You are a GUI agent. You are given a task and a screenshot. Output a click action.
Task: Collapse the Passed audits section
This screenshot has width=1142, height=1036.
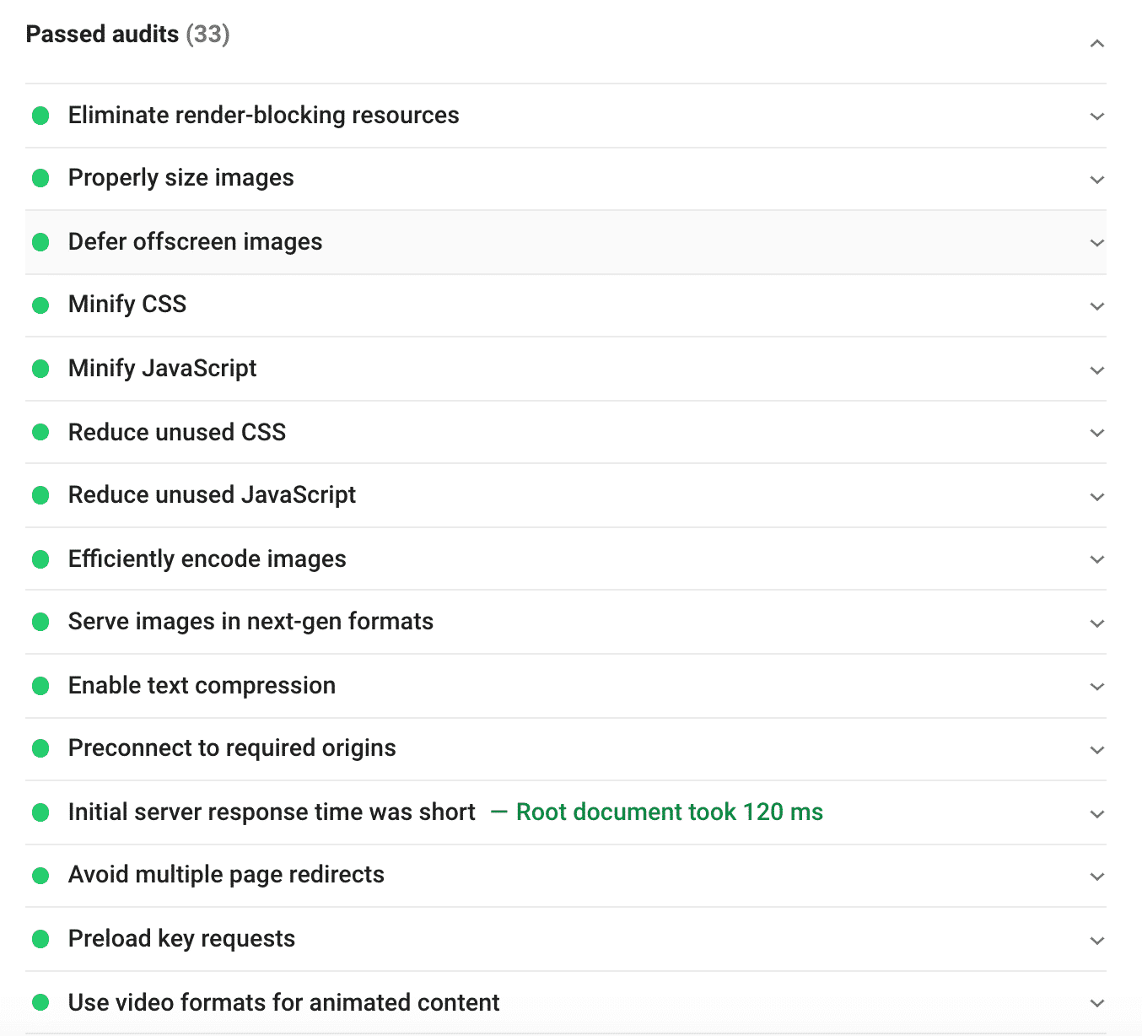(1096, 42)
